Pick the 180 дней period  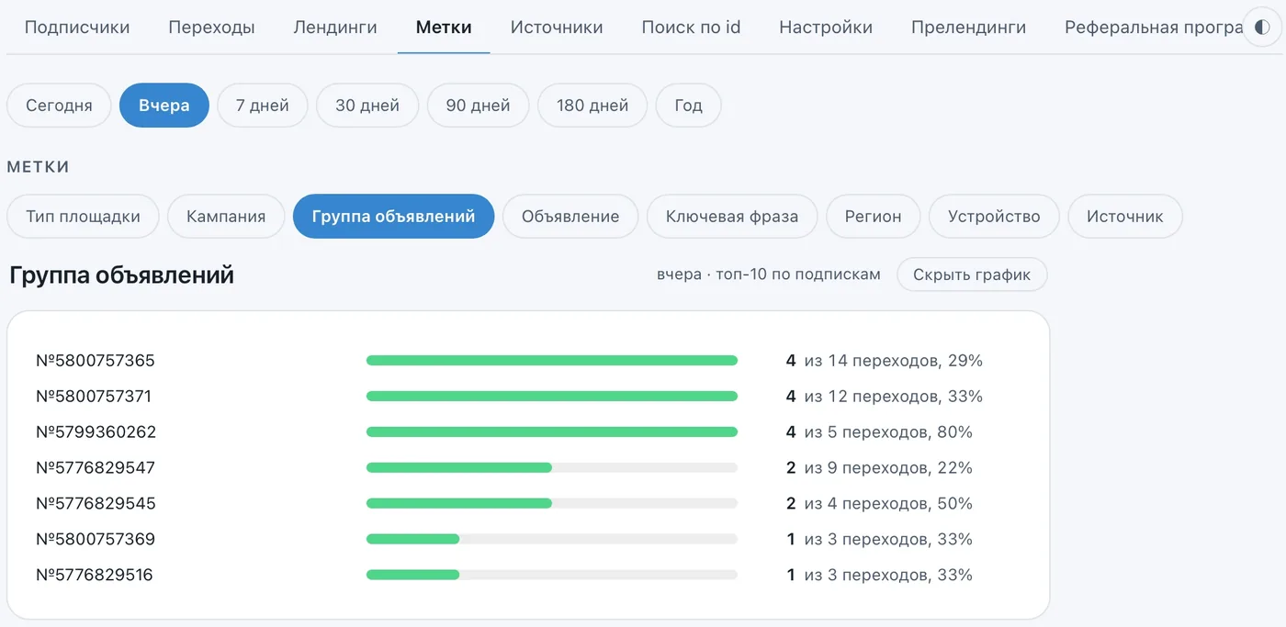(x=592, y=106)
